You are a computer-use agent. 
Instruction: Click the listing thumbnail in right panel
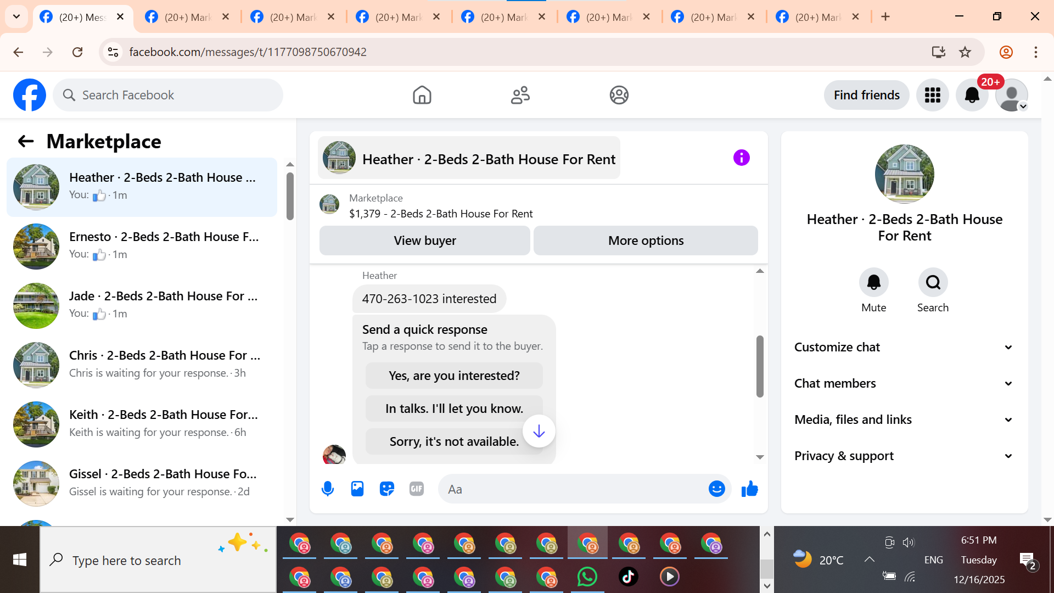pyautogui.click(x=904, y=174)
